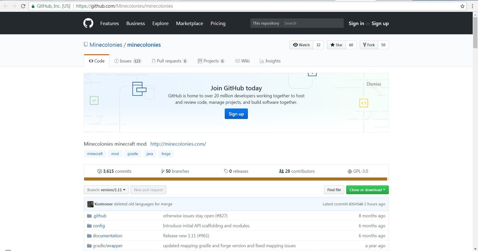The image size is (478, 251).
Task: Click Kostronor's avatar thumbnail
Action: [x=90, y=204]
